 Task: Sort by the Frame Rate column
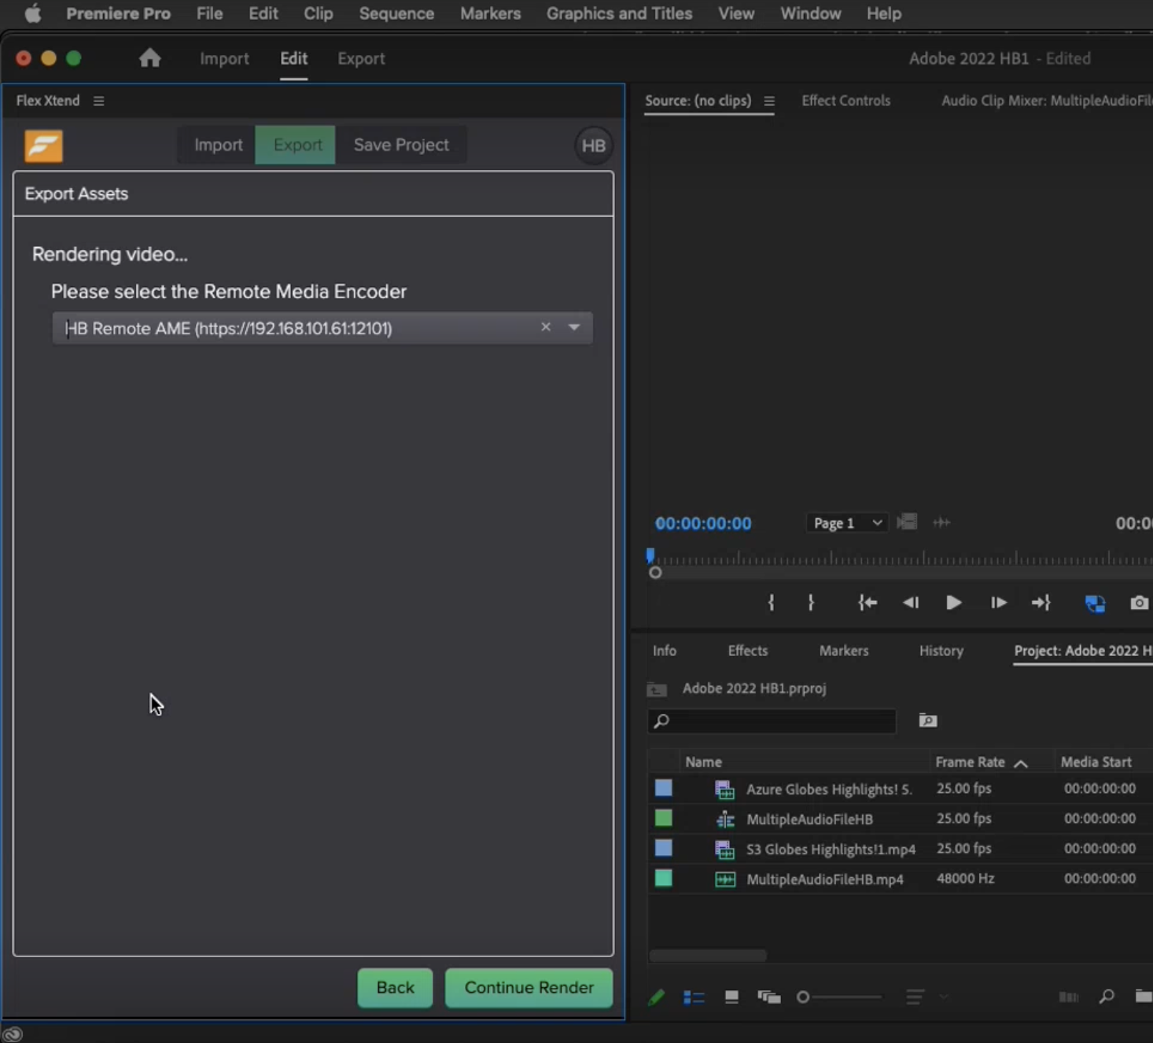pos(970,761)
